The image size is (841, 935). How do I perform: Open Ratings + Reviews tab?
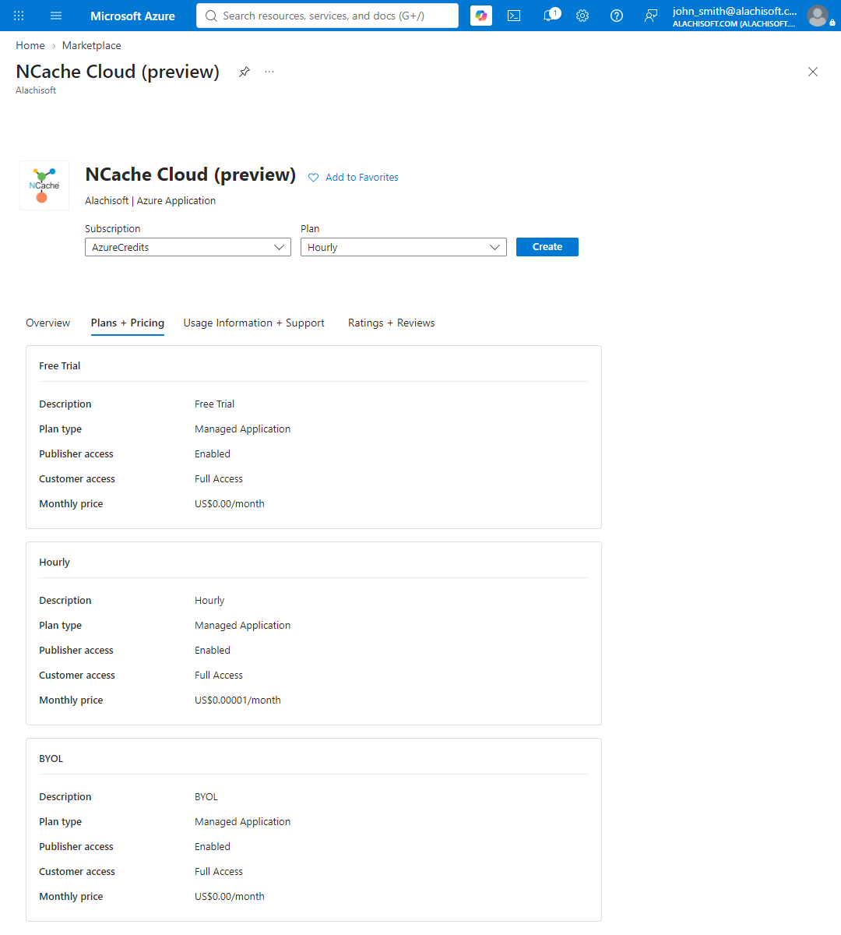click(x=392, y=323)
